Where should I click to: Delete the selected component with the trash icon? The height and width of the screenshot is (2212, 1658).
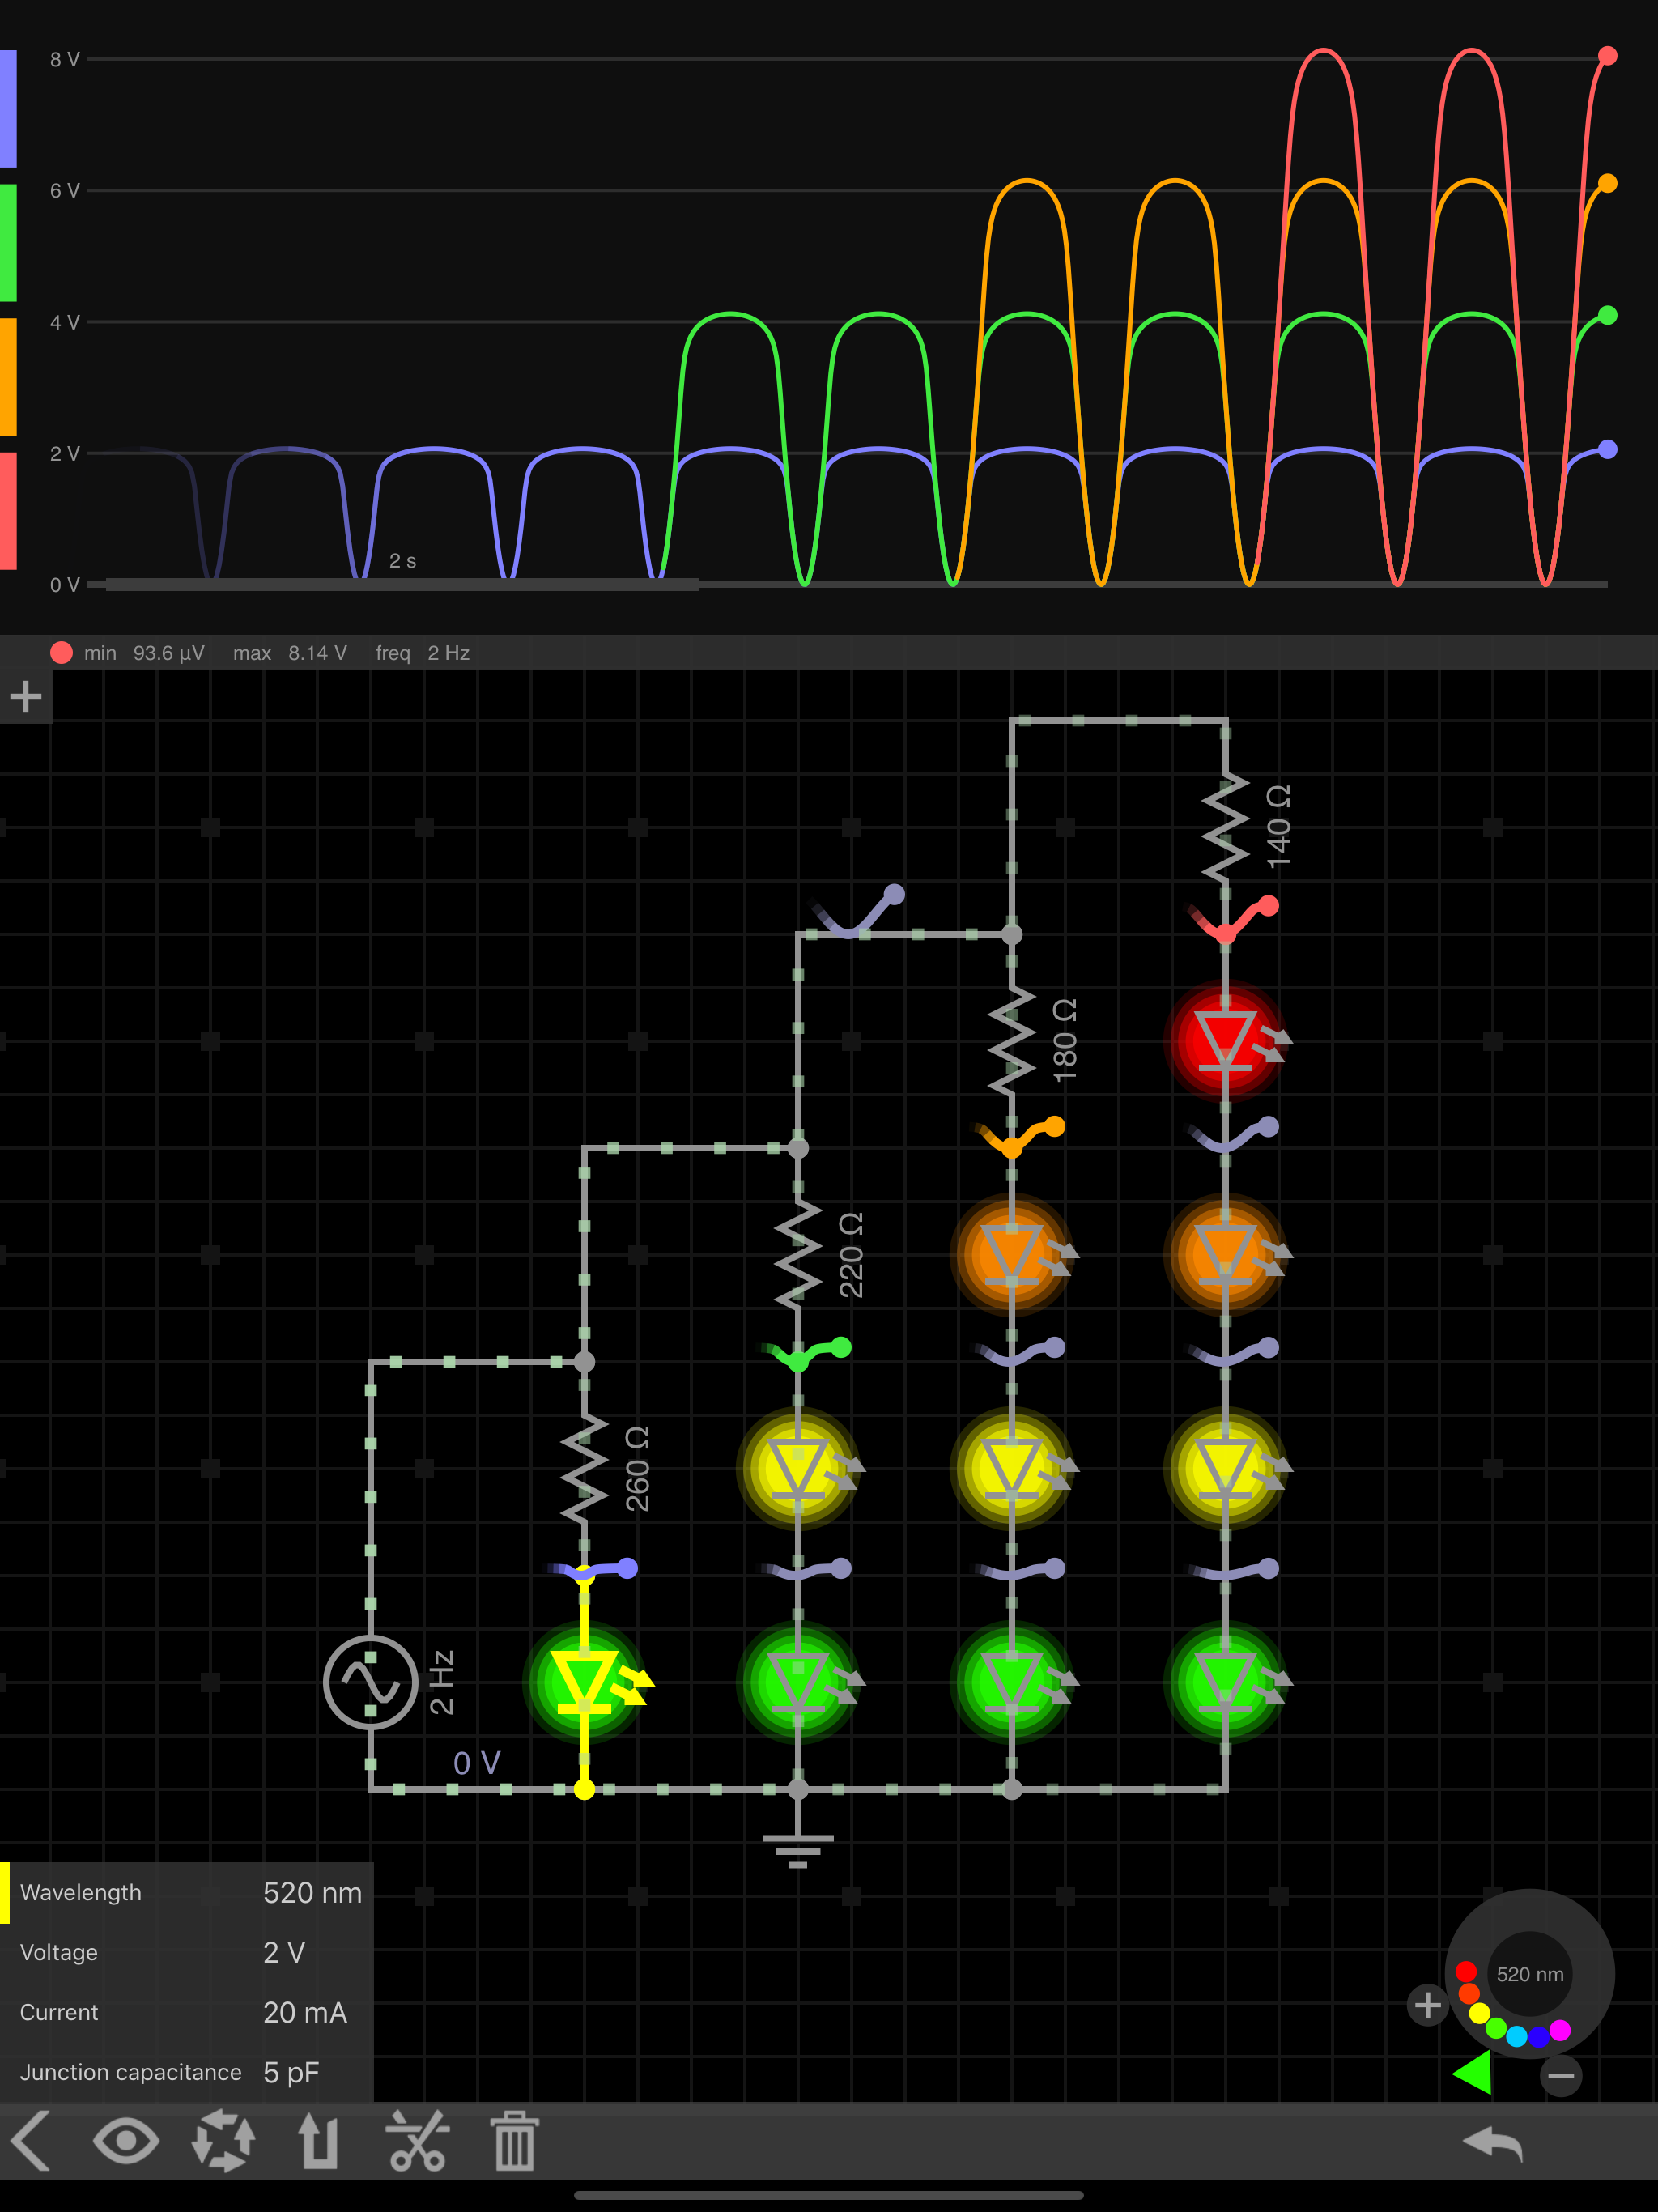(515, 2141)
